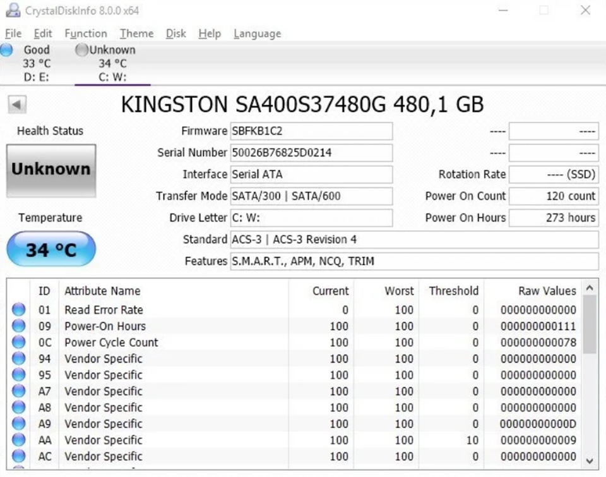Viewport: 606px width, 477px height.
Task: Click the CrystalDiskInfo icon in the title bar
Action: point(14,10)
